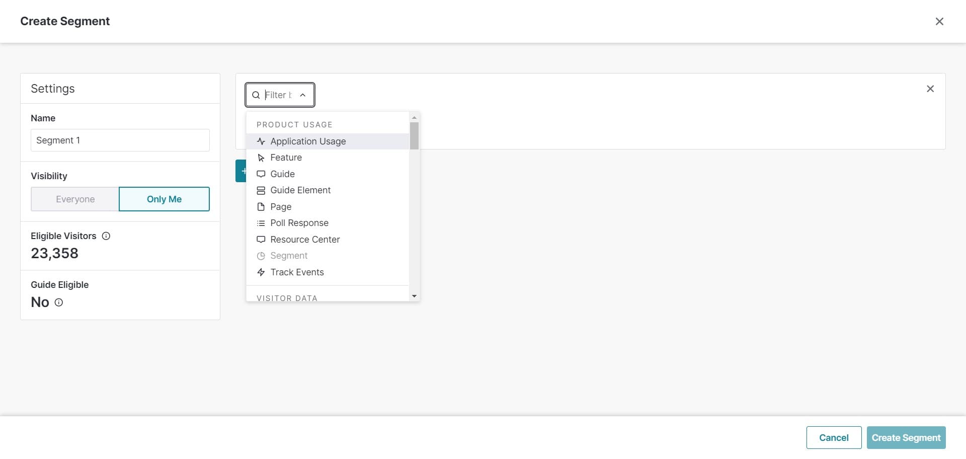
Task: Set segment visibility to Only Me
Action: [164, 199]
